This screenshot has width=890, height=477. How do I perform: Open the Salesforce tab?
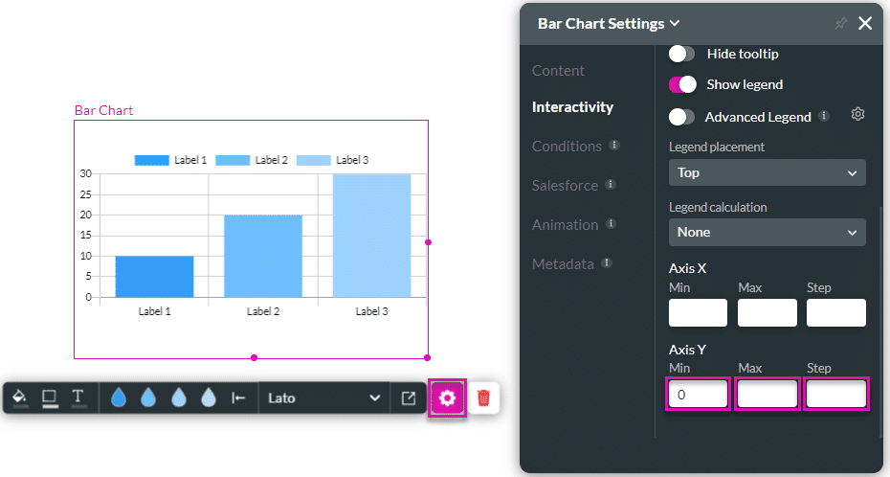(x=565, y=185)
